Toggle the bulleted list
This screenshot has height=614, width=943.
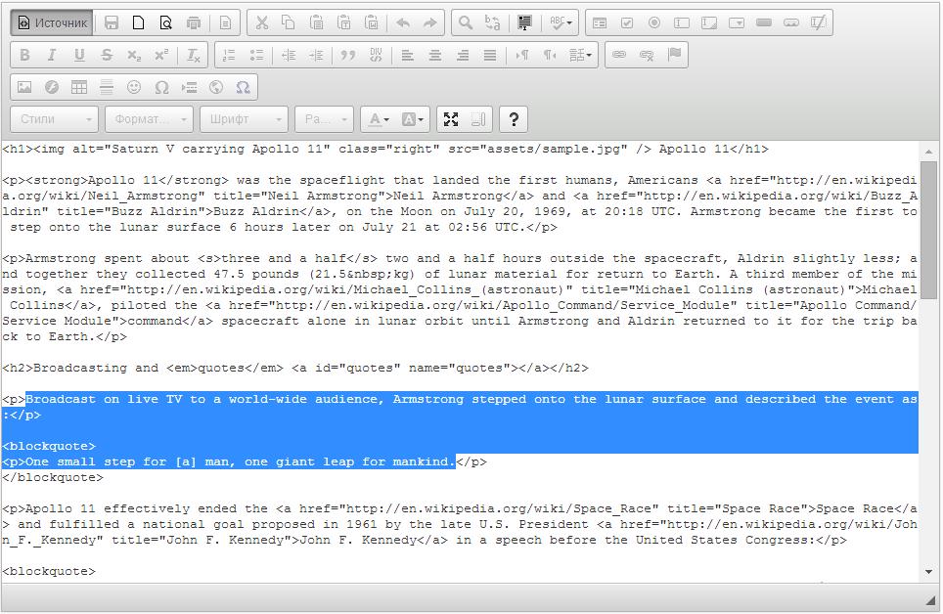257,55
